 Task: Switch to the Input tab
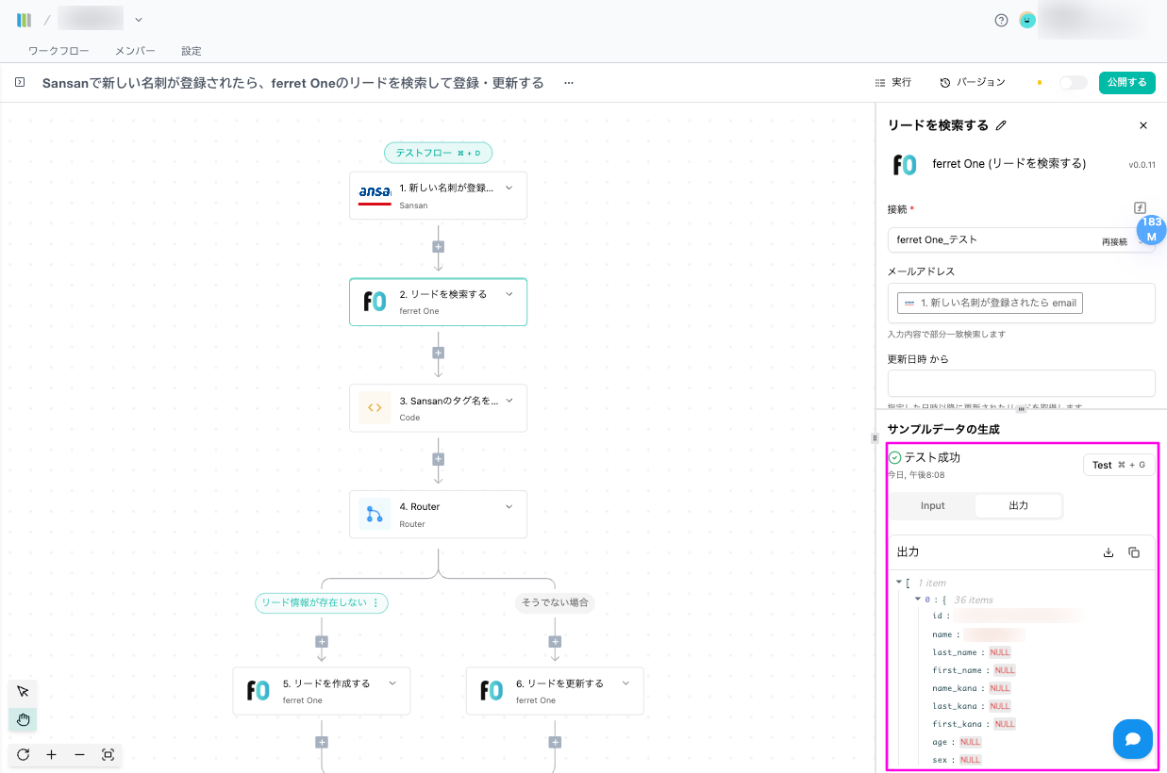[x=932, y=506]
